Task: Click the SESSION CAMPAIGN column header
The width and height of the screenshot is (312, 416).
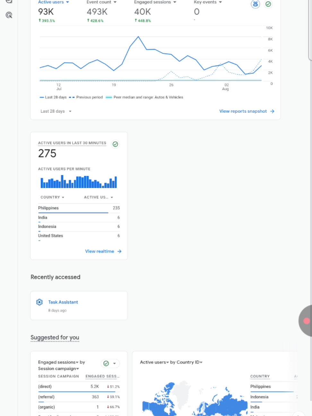Action: 58,376
